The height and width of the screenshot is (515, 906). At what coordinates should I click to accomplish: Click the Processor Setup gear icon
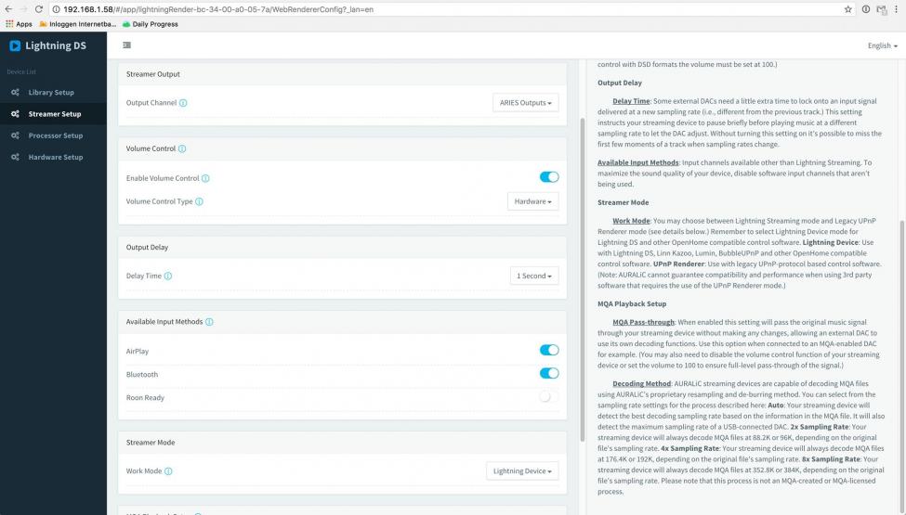(x=15, y=135)
